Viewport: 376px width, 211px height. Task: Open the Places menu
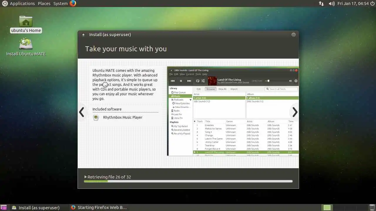click(44, 4)
